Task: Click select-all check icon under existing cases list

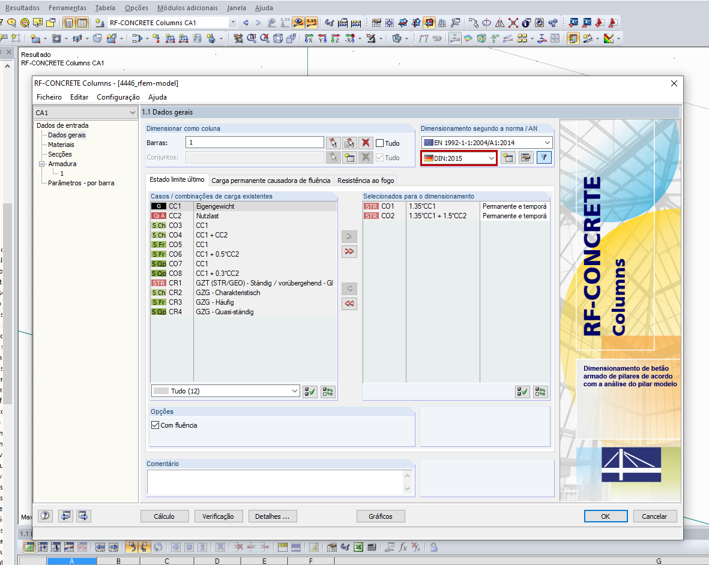Action: pyautogui.click(x=310, y=392)
